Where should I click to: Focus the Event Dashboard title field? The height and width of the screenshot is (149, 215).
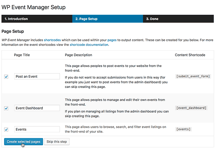[x=37, y=108]
